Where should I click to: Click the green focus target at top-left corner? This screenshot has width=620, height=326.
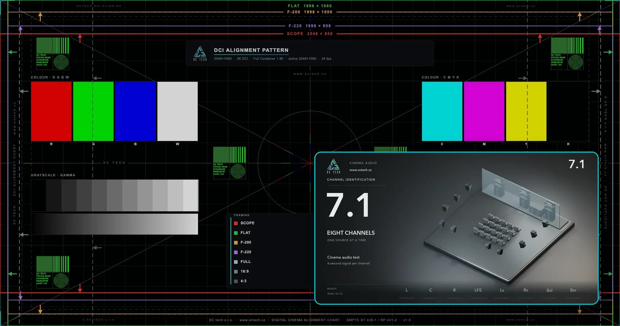(x=53, y=54)
